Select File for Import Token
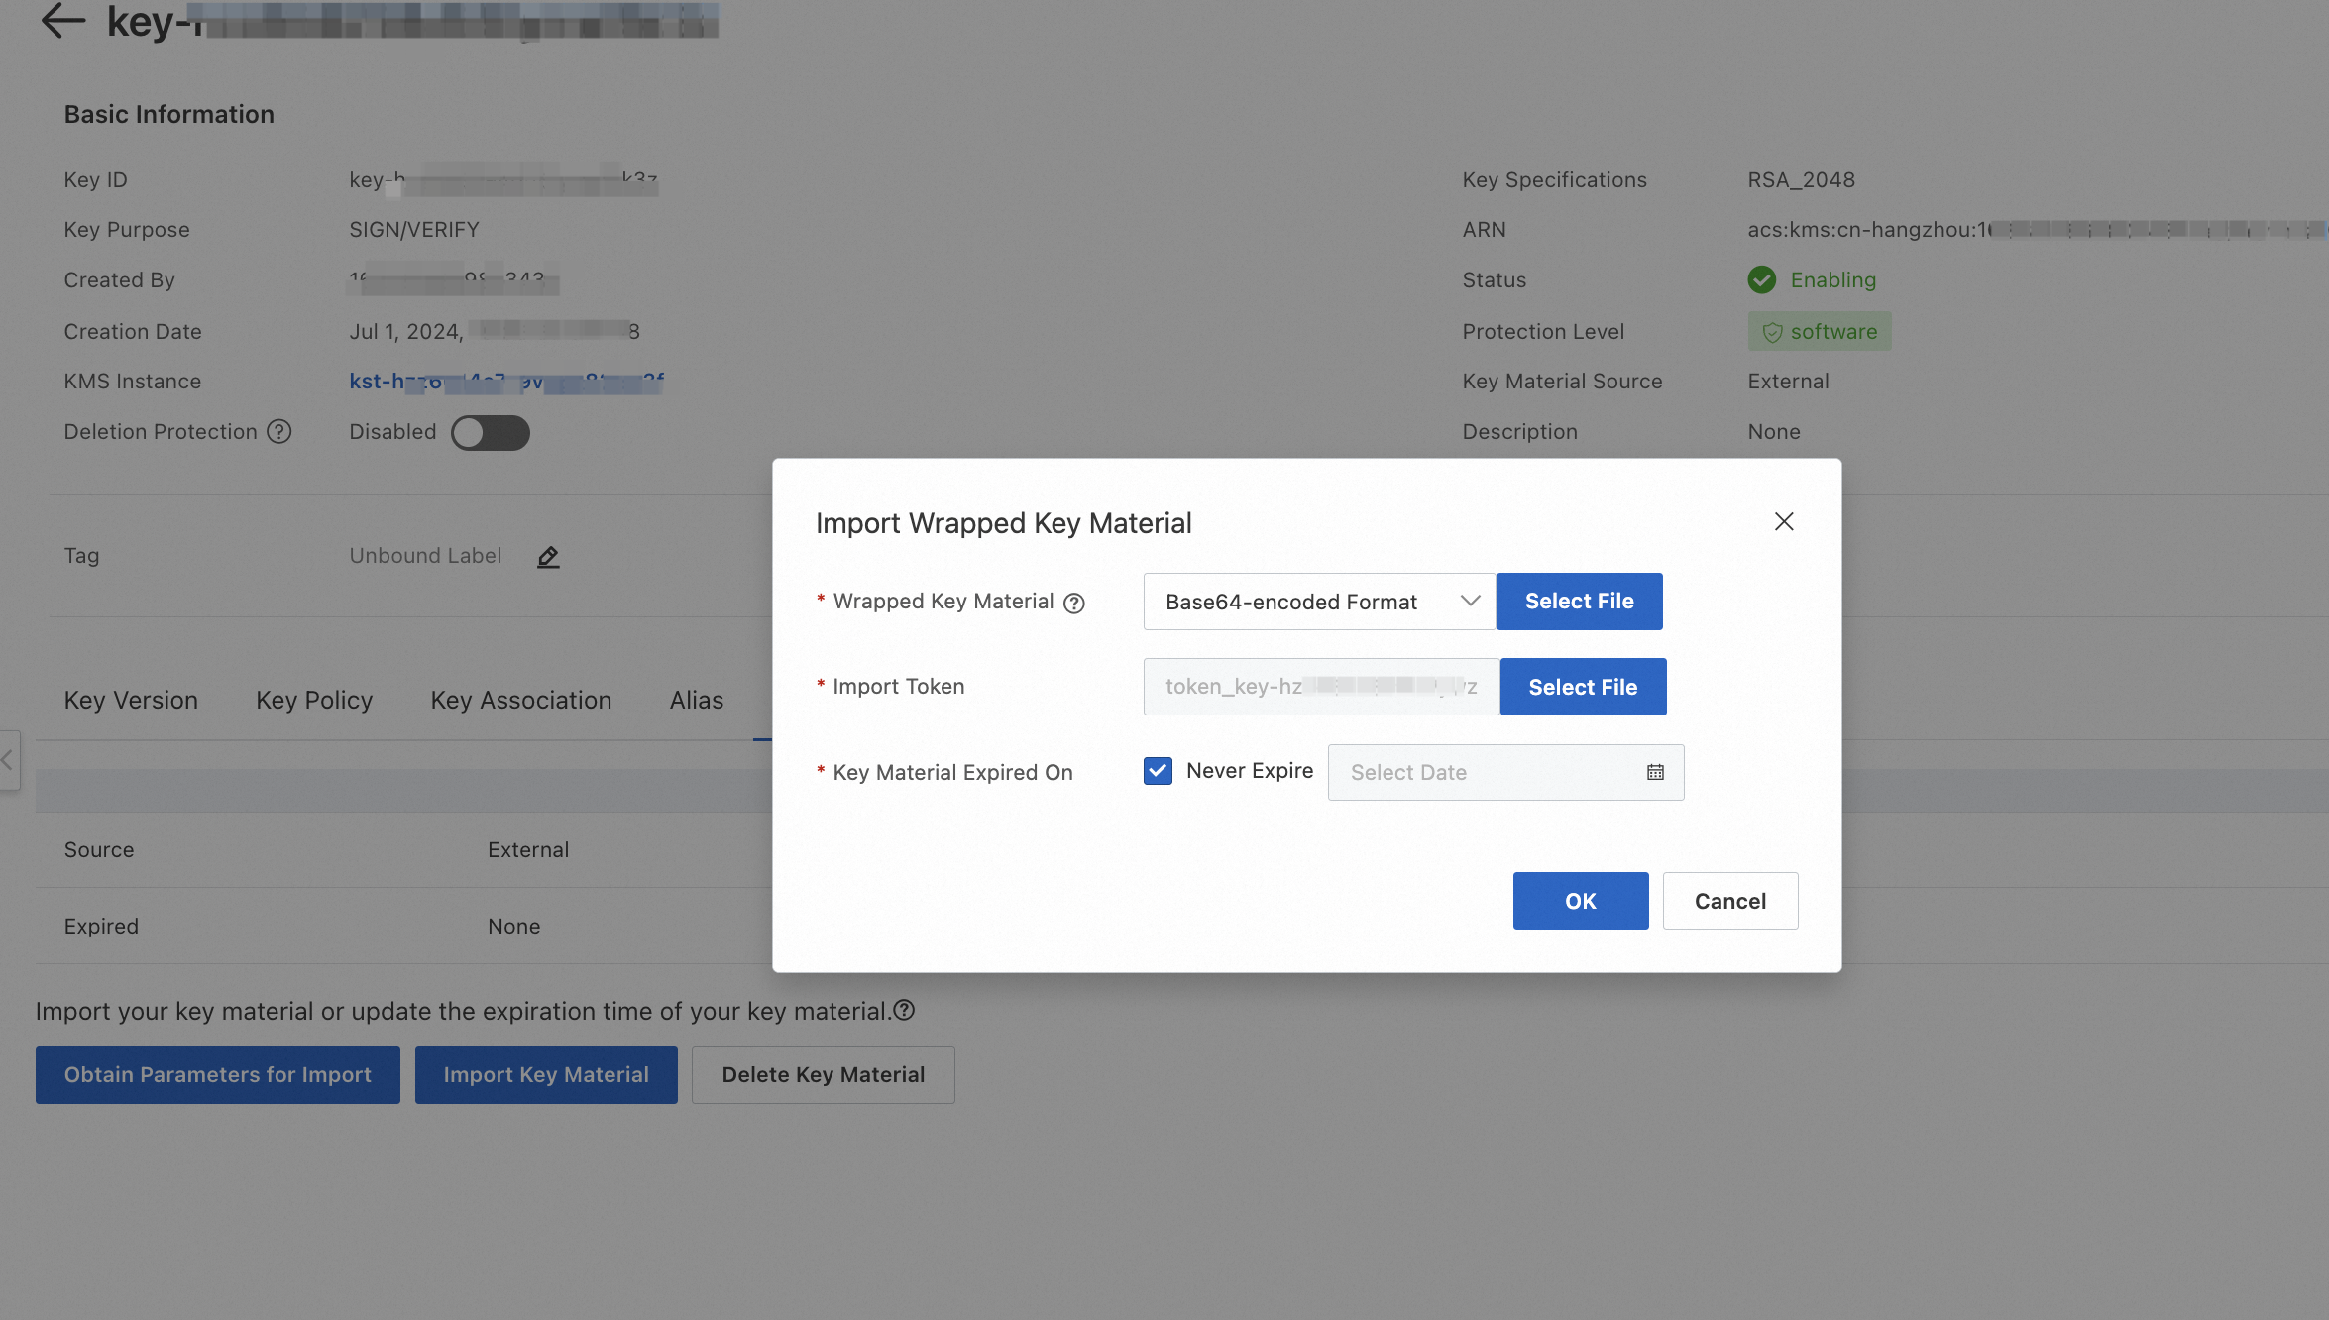Screen dimensions: 2329x1320 pyautogui.click(x=1583, y=687)
